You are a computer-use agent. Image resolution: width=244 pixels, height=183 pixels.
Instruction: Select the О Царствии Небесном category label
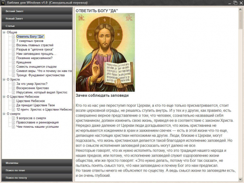tap(23, 97)
